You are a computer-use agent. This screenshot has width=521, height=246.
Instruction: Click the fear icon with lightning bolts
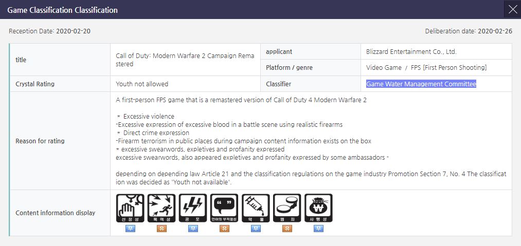coord(193,208)
